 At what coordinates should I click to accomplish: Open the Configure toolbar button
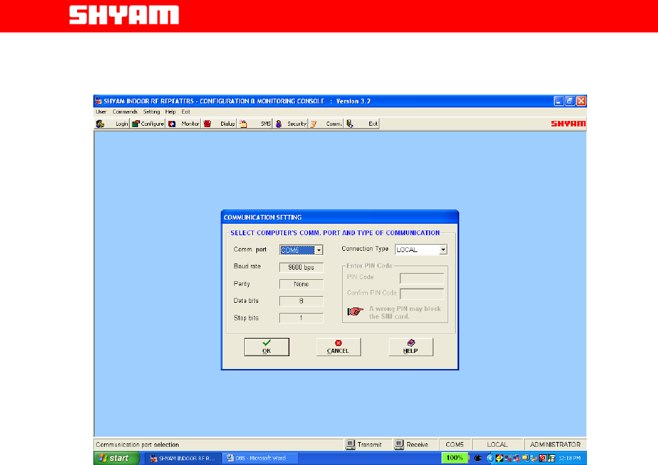pyautogui.click(x=147, y=124)
